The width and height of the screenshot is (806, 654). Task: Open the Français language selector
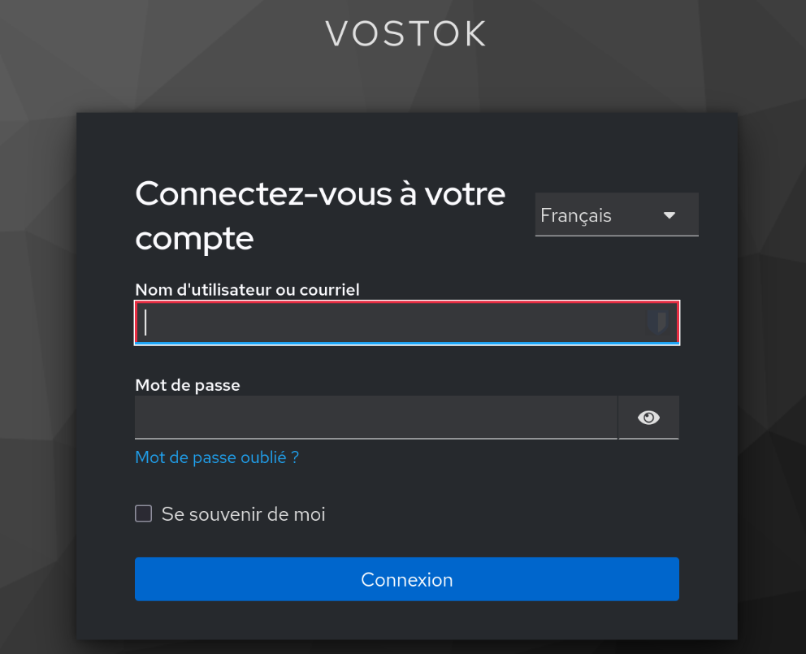click(617, 215)
